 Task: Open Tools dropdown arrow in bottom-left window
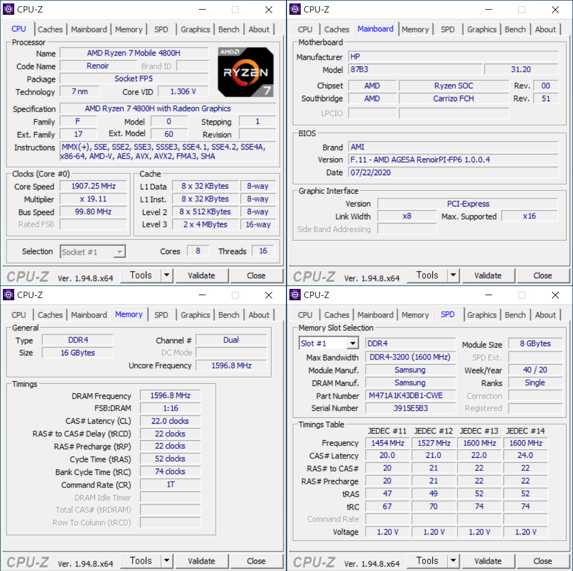click(167, 560)
